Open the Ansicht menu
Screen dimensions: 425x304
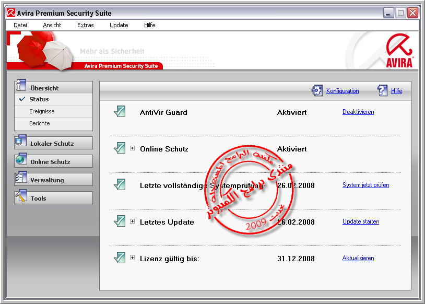click(x=52, y=25)
